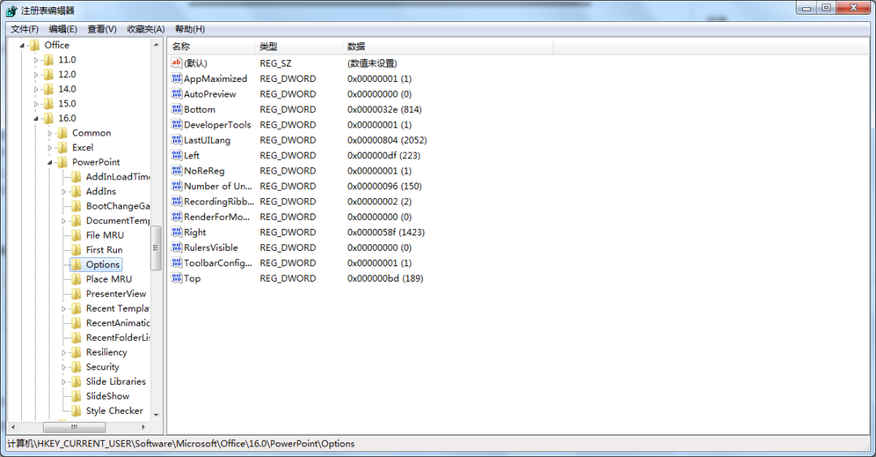Click the tree's horizontal scroll left arrow
This screenshot has height=457, width=876.
coord(14,427)
